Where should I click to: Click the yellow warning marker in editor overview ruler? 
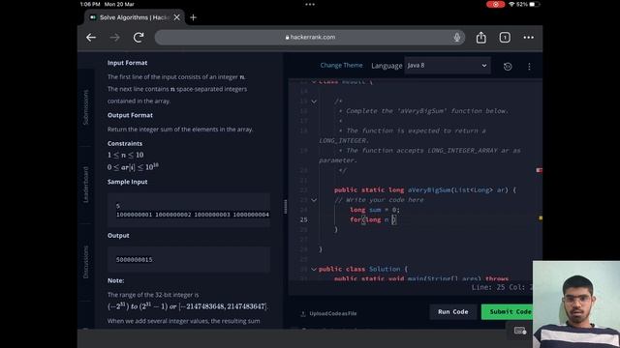(x=541, y=217)
